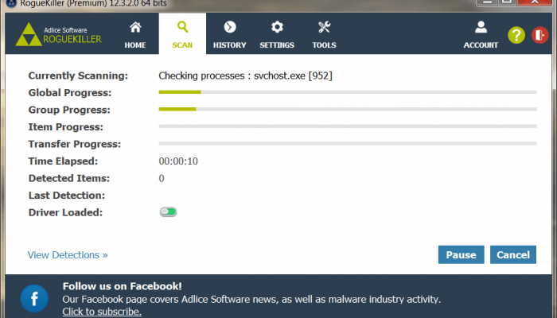This screenshot has height=318, width=557.
Task: Click the green help question mark icon
Action: click(516, 35)
